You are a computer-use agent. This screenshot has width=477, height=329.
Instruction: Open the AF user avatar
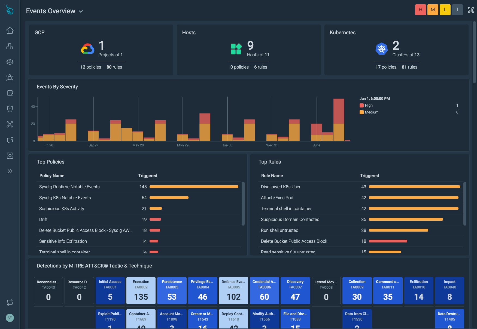tap(10, 318)
